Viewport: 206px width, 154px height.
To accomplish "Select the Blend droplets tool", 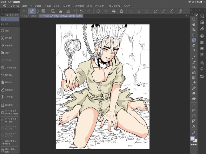I will [x=194, y=73].
